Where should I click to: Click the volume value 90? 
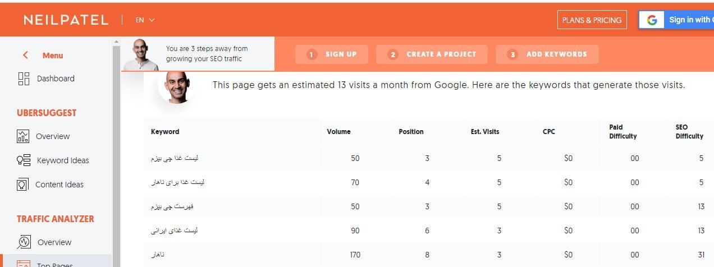click(355, 231)
